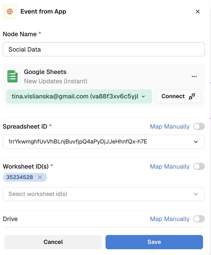Viewport: 211px width, 255px height.
Task: Toggle Map Manually for Spreadsheet ID
Action: click(199, 126)
